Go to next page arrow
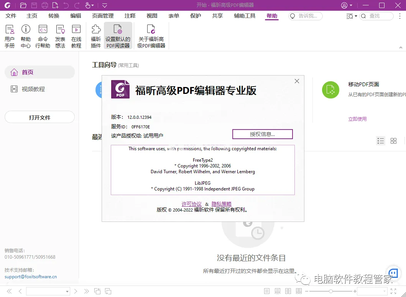This screenshot has width=406, height=297. (76, 291)
